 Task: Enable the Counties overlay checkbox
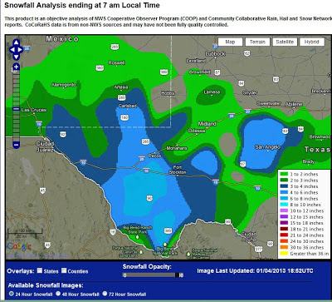point(64,270)
